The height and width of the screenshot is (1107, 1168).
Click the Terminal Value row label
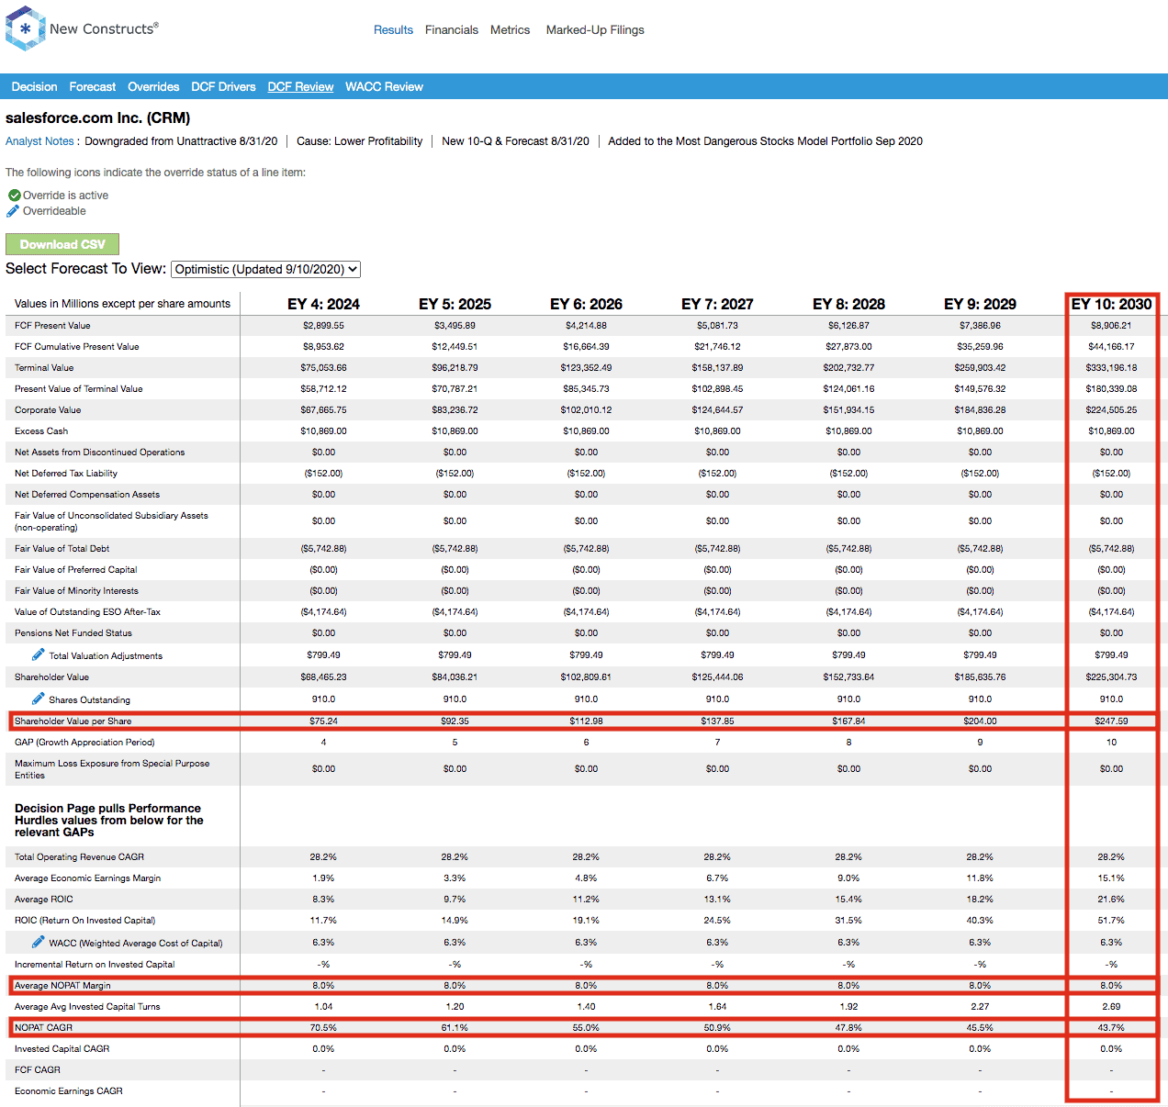[x=44, y=368]
